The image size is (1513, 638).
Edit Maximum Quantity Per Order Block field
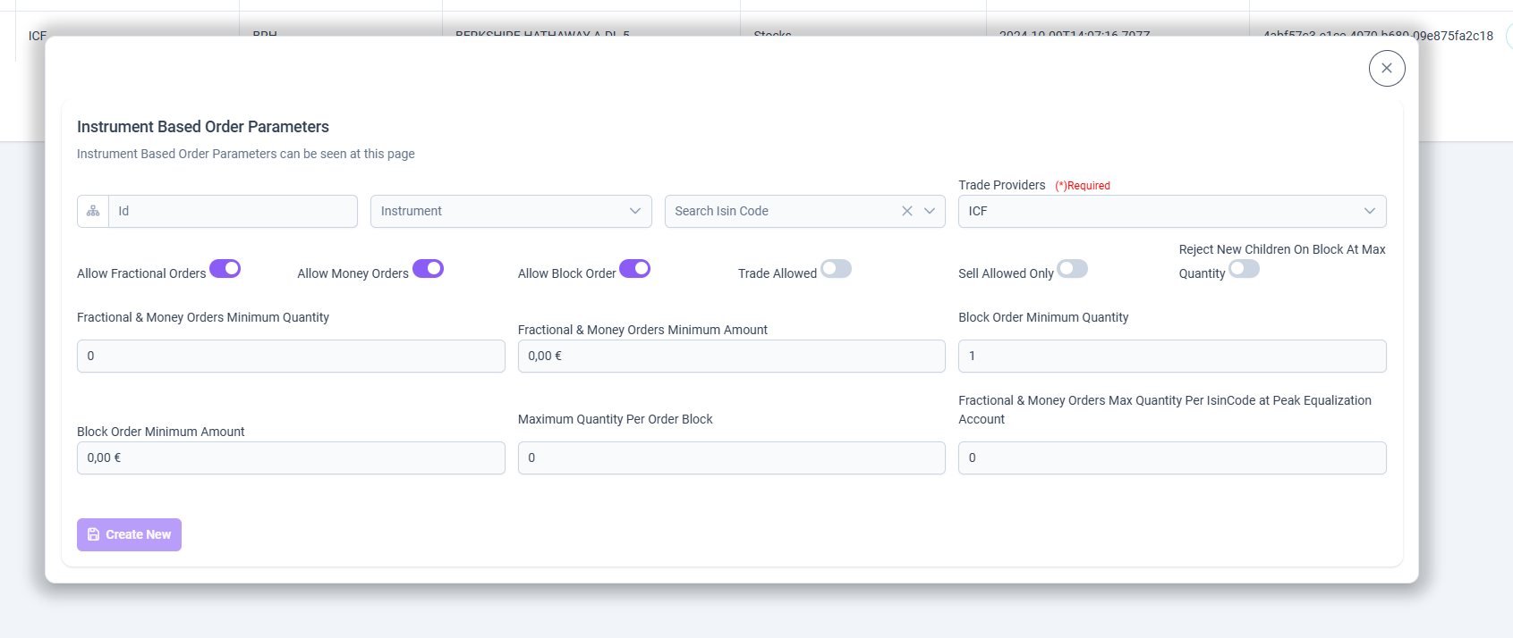[x=732, y=458]
